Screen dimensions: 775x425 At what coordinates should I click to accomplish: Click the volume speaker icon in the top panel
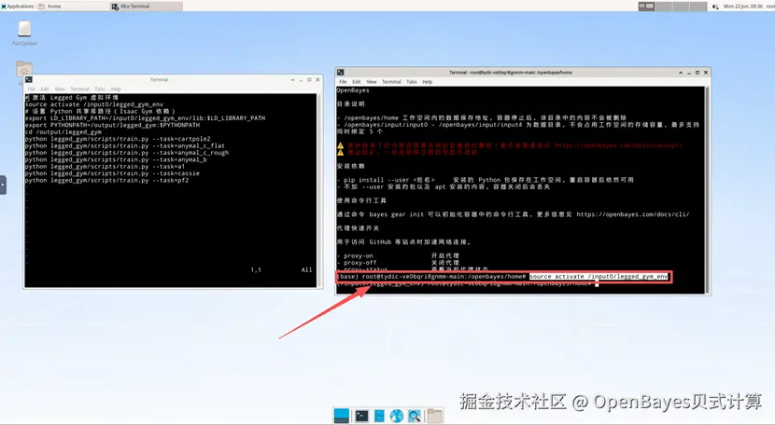(x=714, y=7)
